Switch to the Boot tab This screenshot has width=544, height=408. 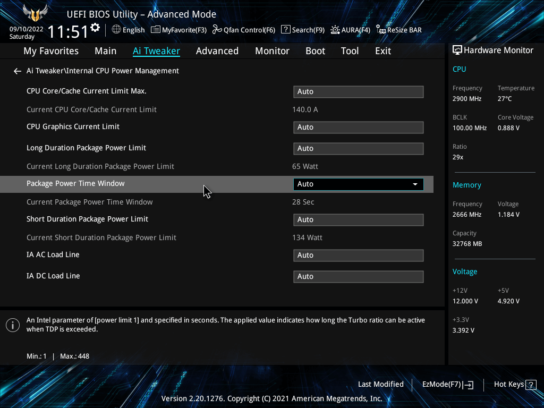[316, 51]
